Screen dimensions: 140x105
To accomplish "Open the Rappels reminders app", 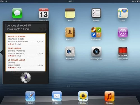I will tap(96, 13).
